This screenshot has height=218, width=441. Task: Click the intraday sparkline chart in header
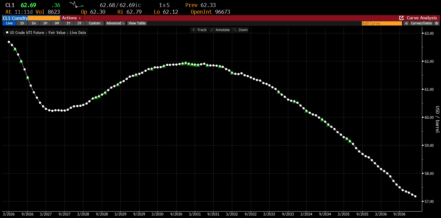[x=76, y=5]
